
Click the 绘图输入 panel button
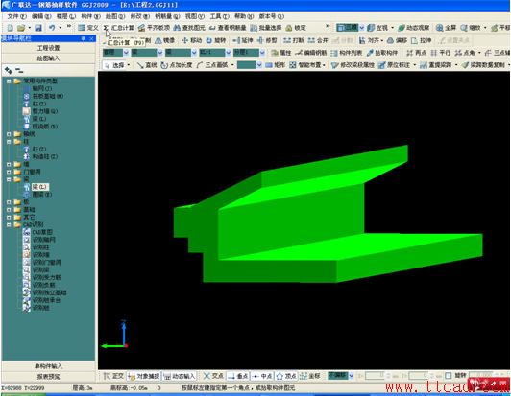click(48, 58)
